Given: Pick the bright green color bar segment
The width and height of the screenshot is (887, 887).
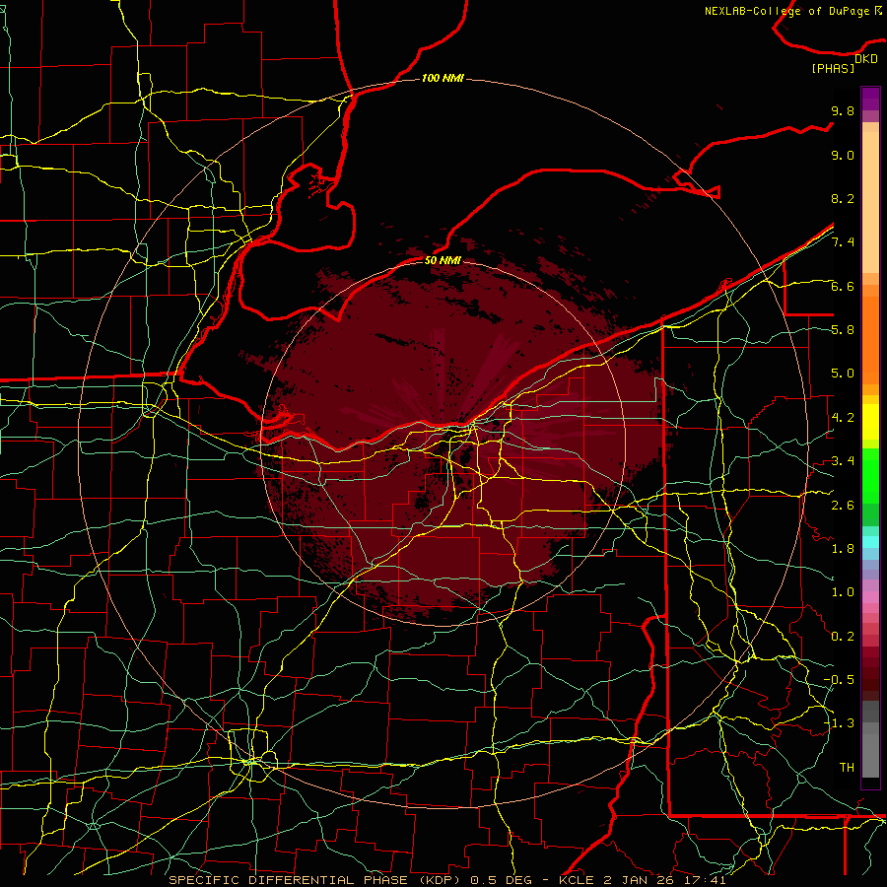Looking at the screenshot, I should pyautogui.click(x=870, y=476).
